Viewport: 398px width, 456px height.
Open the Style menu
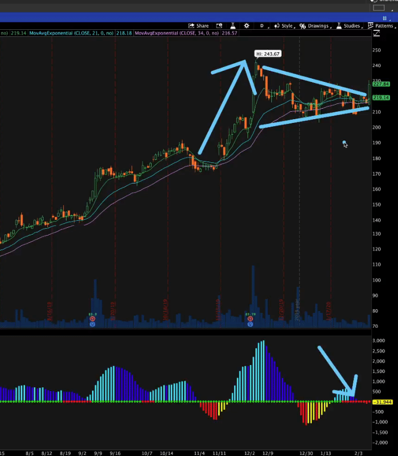285,26
